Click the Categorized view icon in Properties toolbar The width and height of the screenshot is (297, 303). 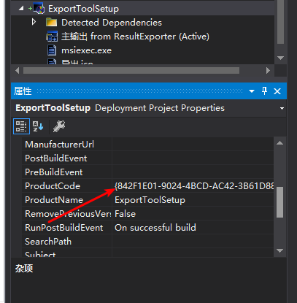(x=21, y=126)
